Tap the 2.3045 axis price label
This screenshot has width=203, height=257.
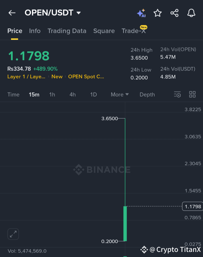tap(193, 164)
